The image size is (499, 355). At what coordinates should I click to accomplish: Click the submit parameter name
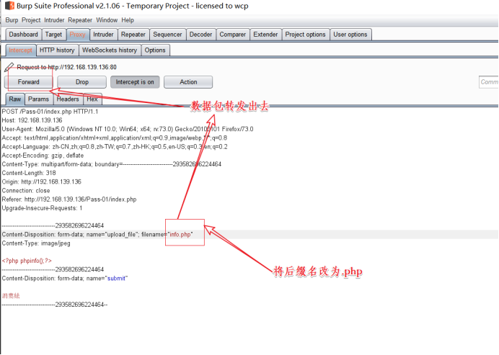pos(116,279)
